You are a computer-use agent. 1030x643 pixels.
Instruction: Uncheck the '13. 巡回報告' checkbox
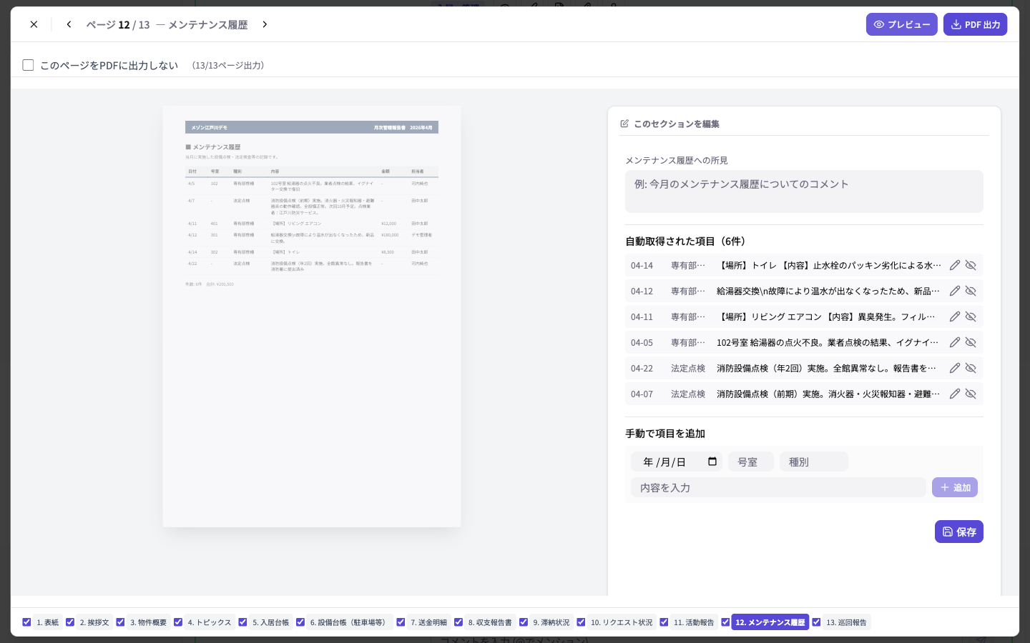click(x=816, y=622)
